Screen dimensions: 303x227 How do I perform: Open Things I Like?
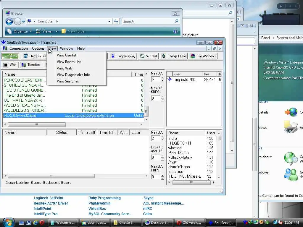pos(174,56)
